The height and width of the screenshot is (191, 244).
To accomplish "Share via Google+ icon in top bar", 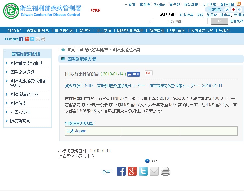I will (27, 39).
